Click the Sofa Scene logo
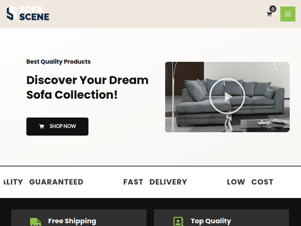301x226 pixels. click(x=28, y=13)
